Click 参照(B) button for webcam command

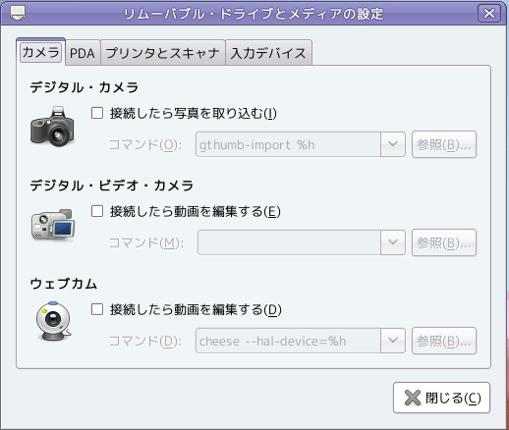(x=444, y=341)
